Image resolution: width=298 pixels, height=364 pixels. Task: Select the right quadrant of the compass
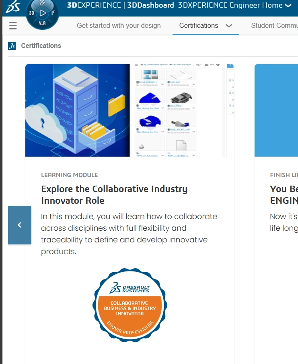tap(53, 13)
